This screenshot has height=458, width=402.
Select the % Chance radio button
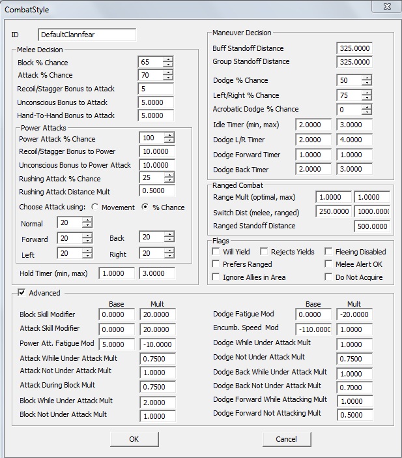[145, 207]
